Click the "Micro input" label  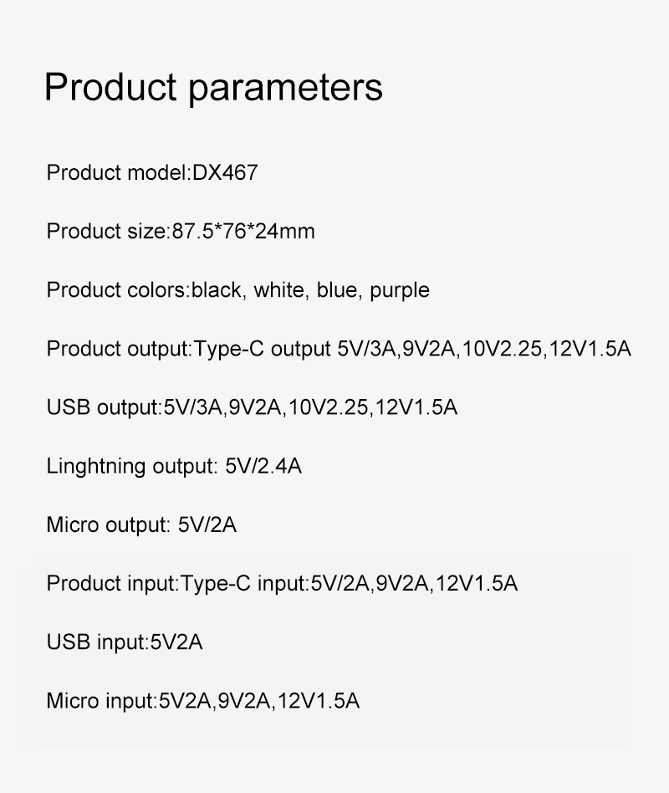[100, 700]
